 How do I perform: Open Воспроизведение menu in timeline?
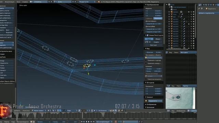click(23, 122)
